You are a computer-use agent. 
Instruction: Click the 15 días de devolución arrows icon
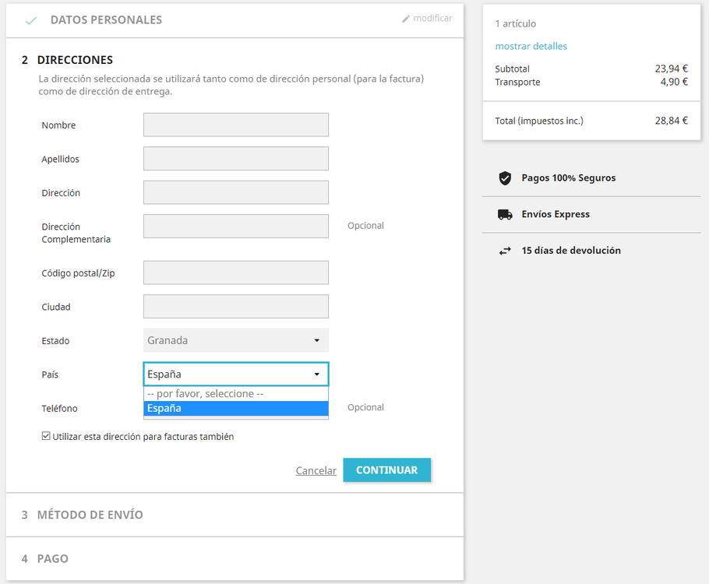point(505,251)
